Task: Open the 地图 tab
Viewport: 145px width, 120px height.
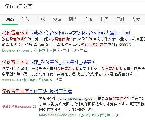Action: point(104,20)
